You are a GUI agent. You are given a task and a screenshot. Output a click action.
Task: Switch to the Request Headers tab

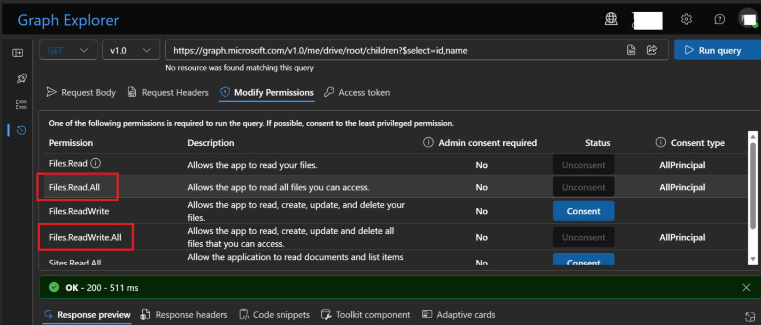[x=168, y=92]
